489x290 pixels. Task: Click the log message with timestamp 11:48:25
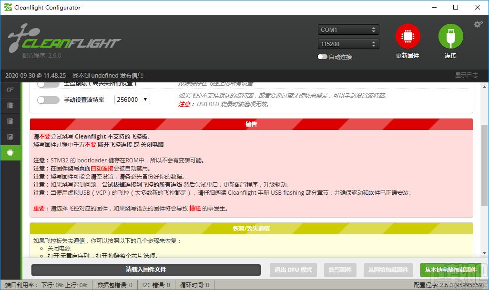pyautogui.click(x=74, y=75)
